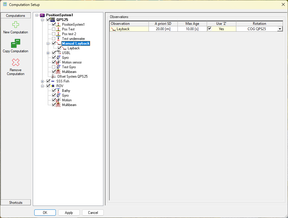Click the A priori SD value field
Screen dimensions: 288x218
[x=163, y=29]
